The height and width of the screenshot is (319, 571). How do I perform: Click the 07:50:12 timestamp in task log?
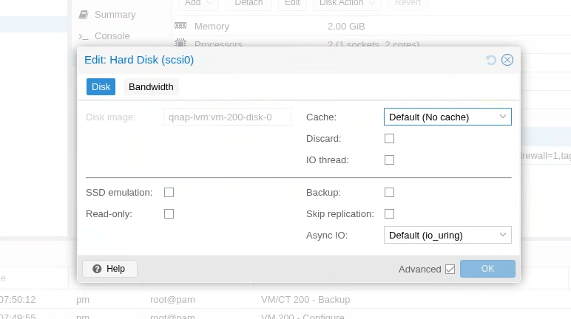point(18,300)
